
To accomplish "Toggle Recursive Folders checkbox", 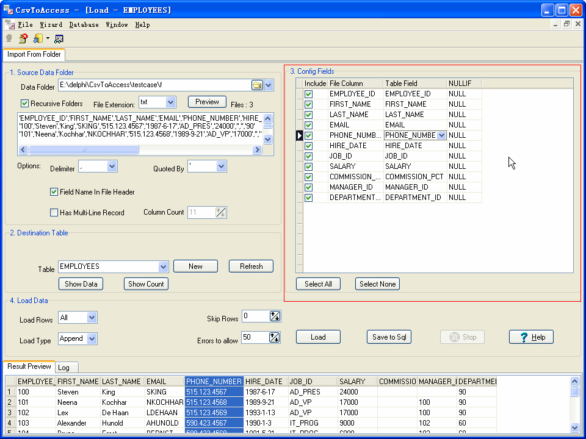I will point(24,104).
